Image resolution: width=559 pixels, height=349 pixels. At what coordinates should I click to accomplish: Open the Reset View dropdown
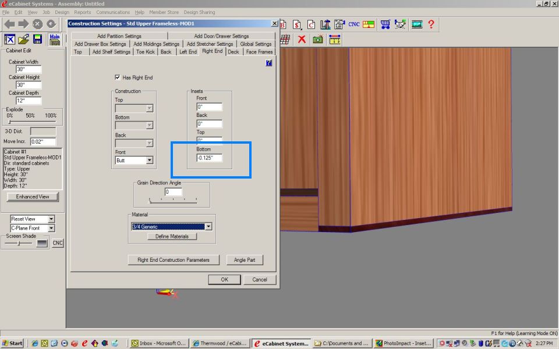(x=51, y=219)
